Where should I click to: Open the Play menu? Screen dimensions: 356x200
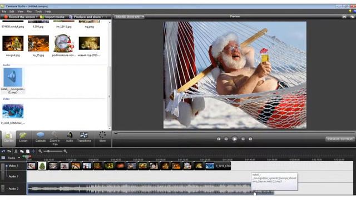pyautogui.click(x=29, y=11)
